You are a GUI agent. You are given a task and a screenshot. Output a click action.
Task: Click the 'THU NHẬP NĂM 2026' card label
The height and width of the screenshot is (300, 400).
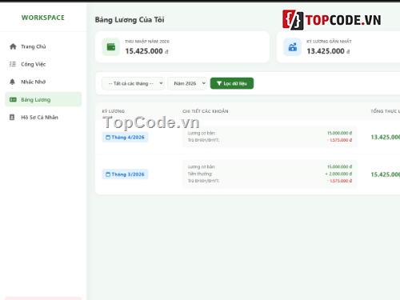147,42
